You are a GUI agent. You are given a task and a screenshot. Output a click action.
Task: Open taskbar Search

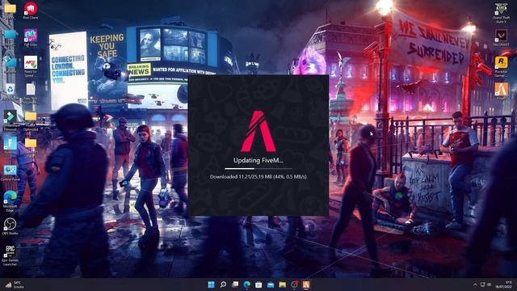coord(223,285)
